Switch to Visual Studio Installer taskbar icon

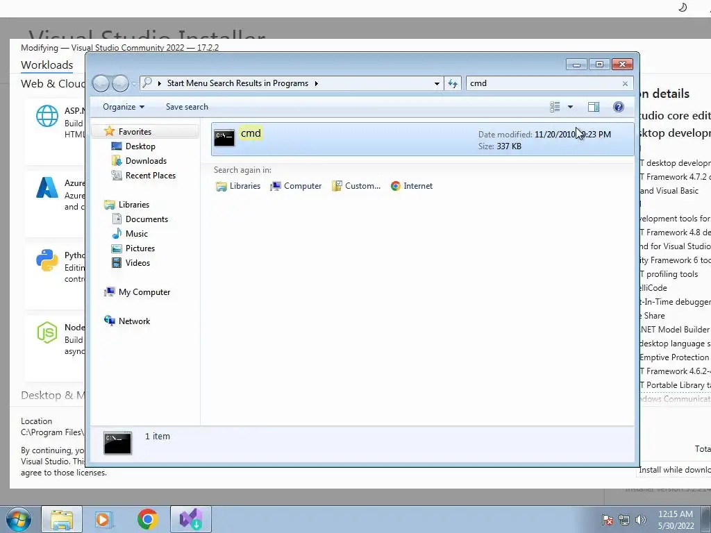[x=190, y=519]
